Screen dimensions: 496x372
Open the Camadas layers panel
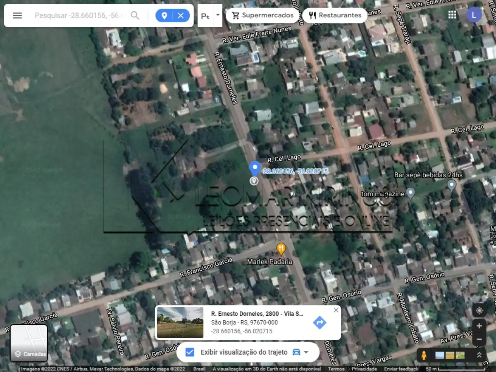29,343
